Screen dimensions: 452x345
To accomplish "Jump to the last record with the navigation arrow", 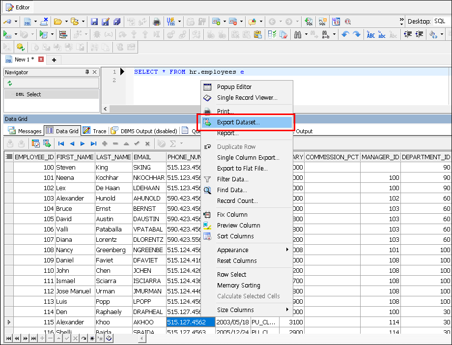I will pyautogui.click(x=94, y=144).
